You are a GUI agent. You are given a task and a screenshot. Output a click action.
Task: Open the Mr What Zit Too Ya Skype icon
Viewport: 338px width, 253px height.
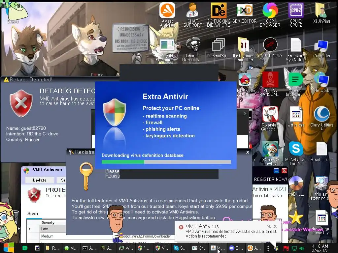pyautogui.click(x=296, y=154)
